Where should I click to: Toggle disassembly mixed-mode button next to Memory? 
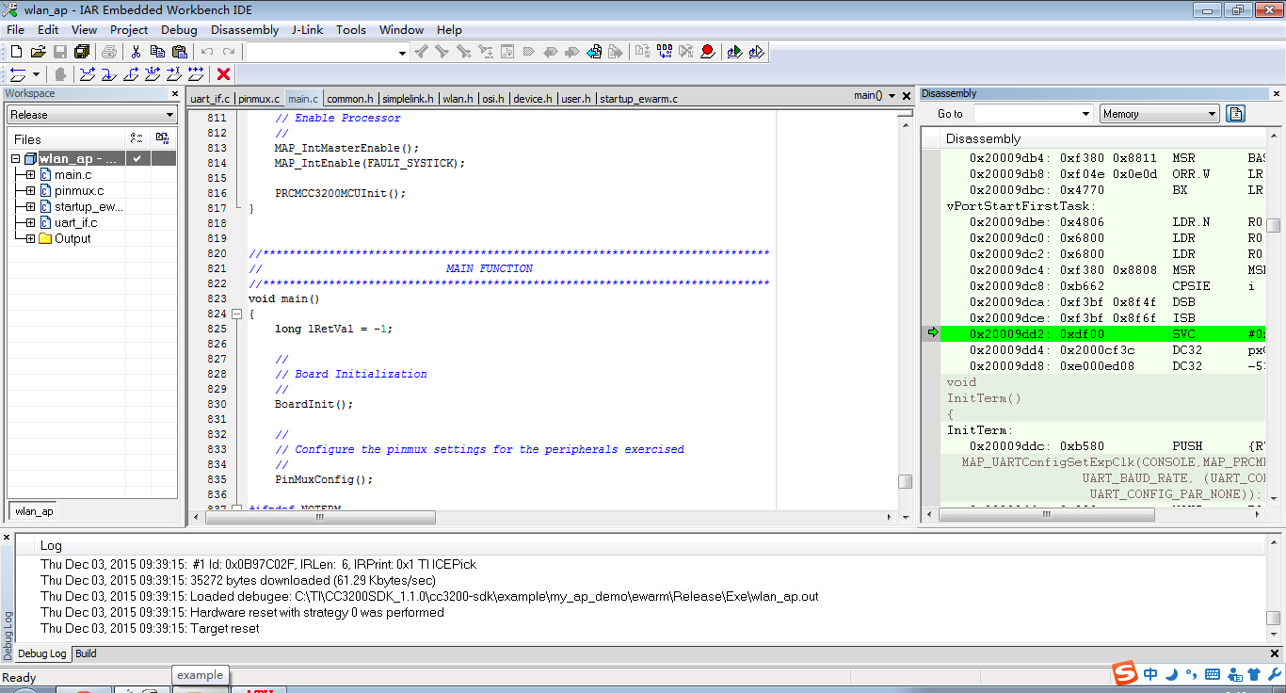[x=1236, y=114]
